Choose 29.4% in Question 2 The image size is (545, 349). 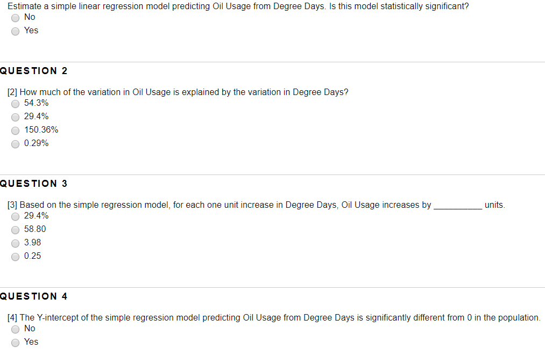coord(15,117)
